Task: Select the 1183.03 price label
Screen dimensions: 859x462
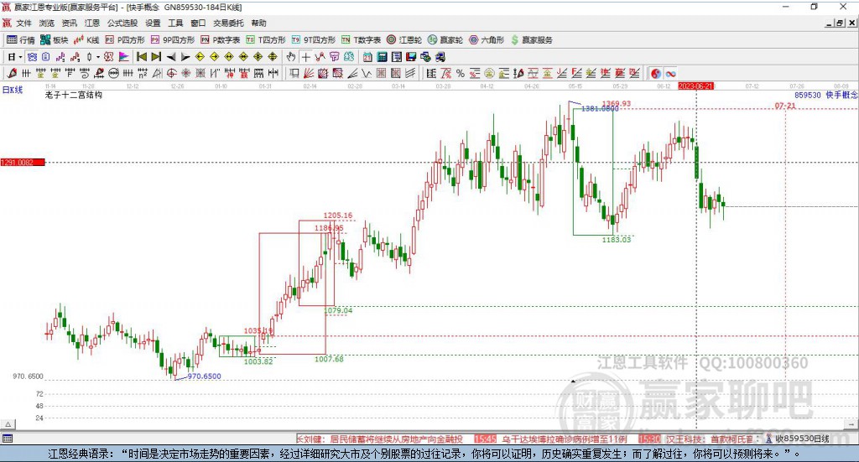Action: tap(617, 240)
